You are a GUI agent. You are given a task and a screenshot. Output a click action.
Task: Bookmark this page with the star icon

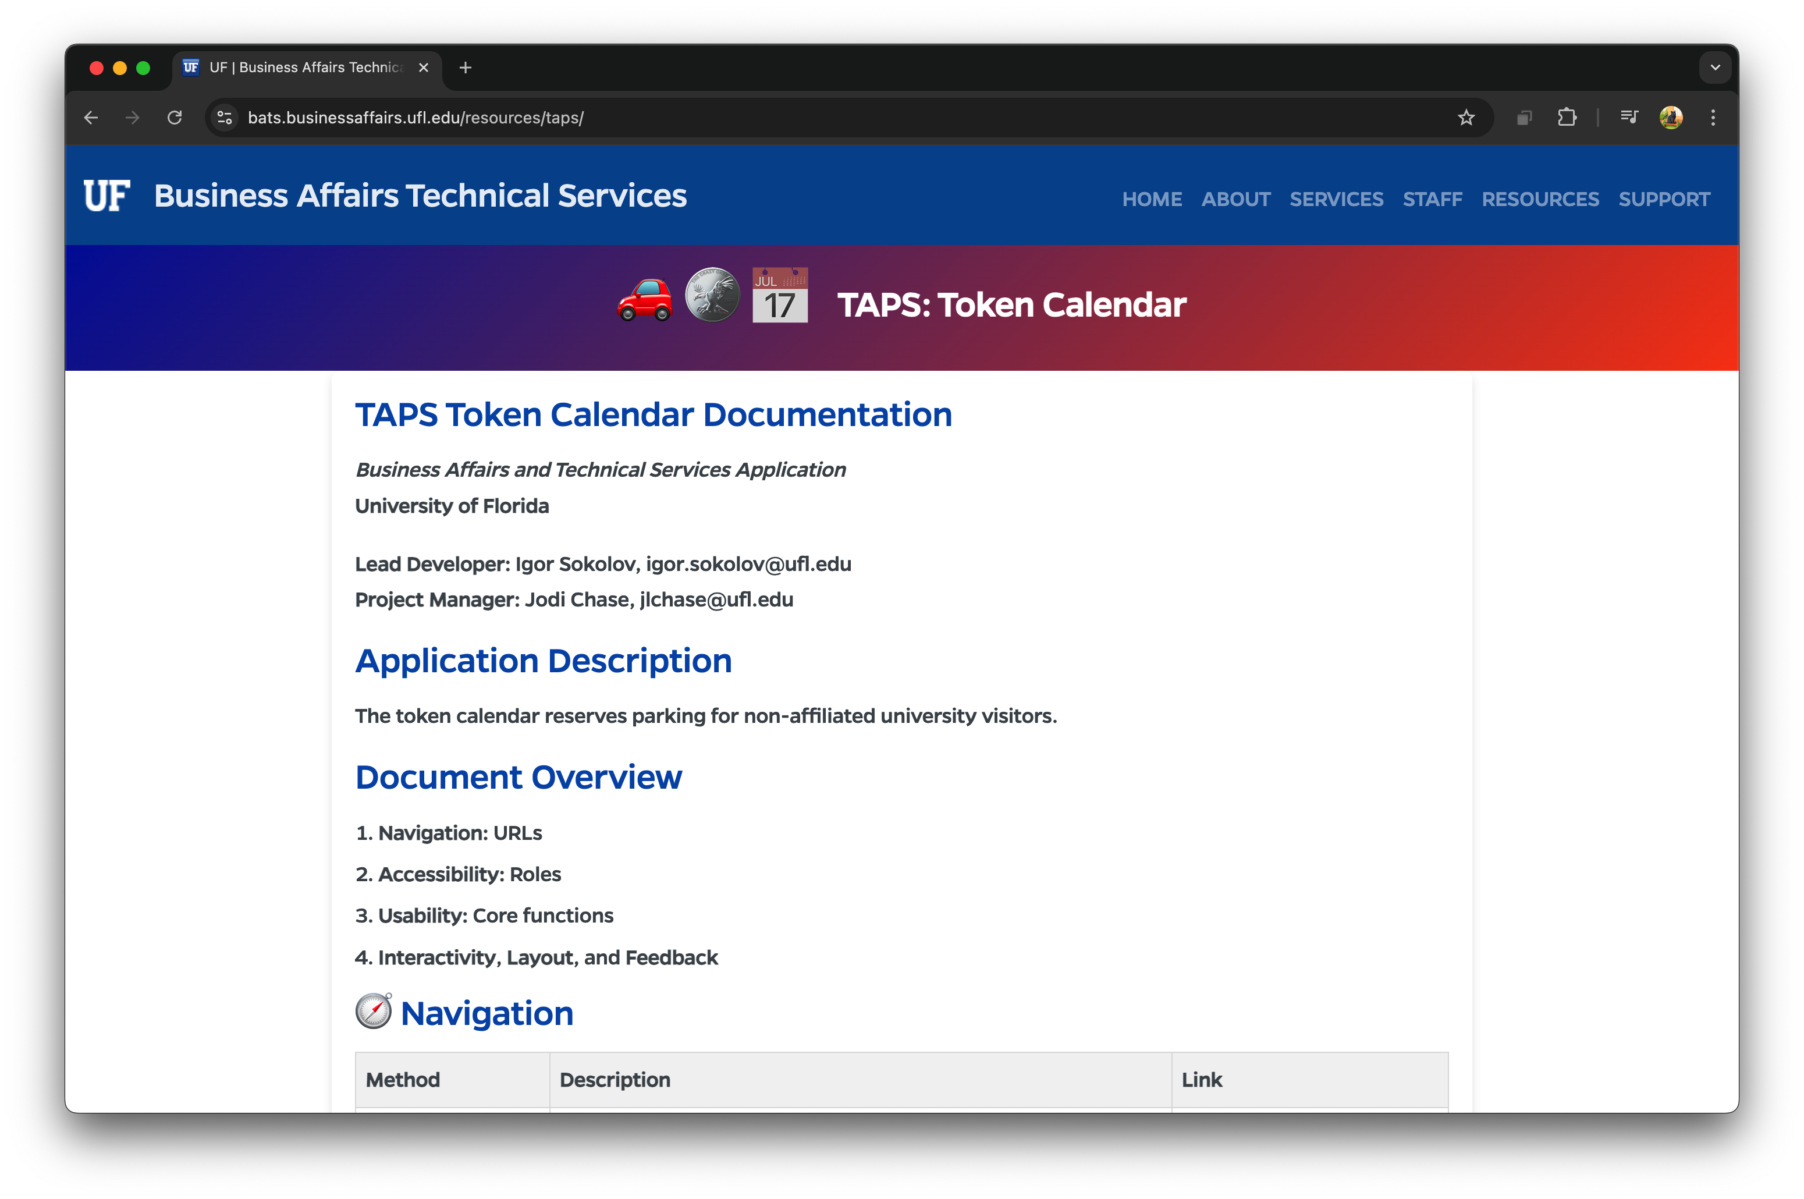point(1465,118)
